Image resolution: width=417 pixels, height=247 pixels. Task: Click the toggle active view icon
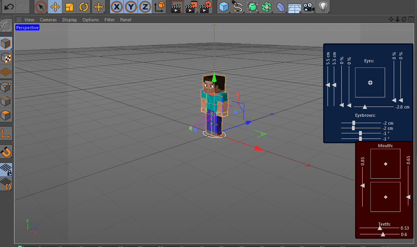(411, 19)
